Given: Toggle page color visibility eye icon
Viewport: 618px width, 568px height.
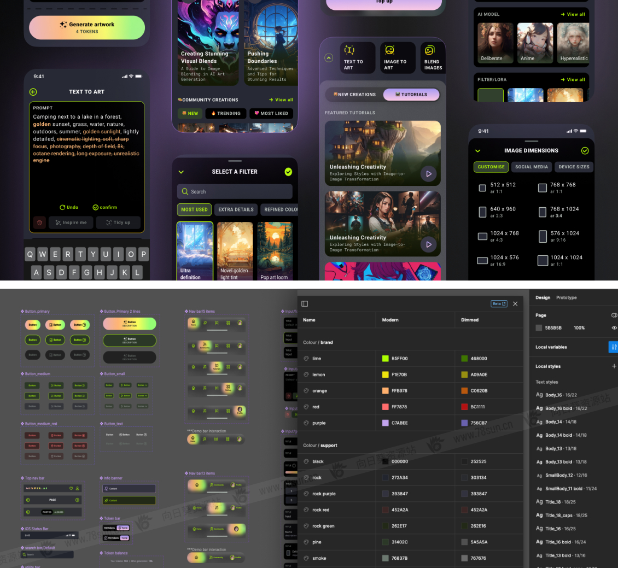Looking at the screenshot, I should pos(614,328).
